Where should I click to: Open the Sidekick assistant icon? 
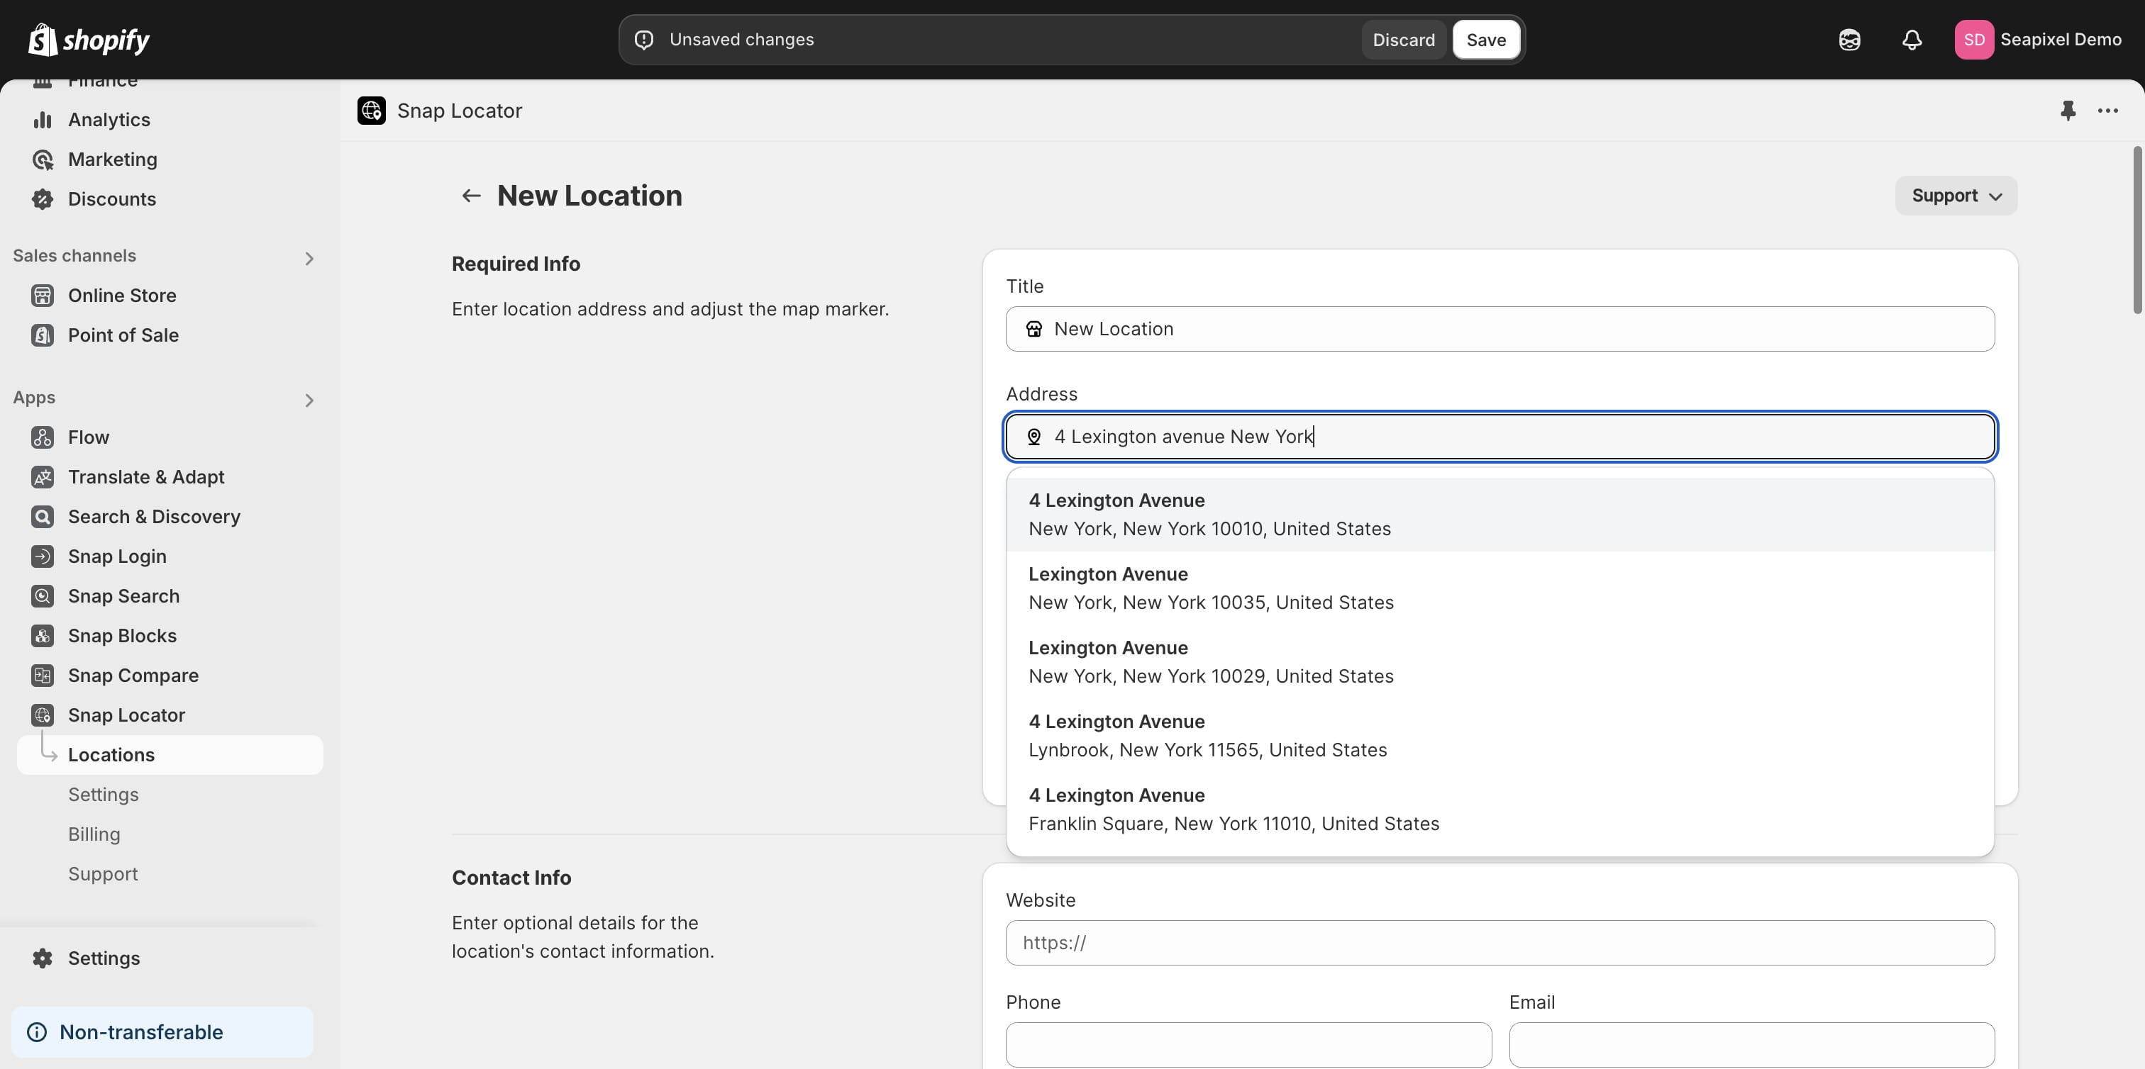(x=1849, y=39)
